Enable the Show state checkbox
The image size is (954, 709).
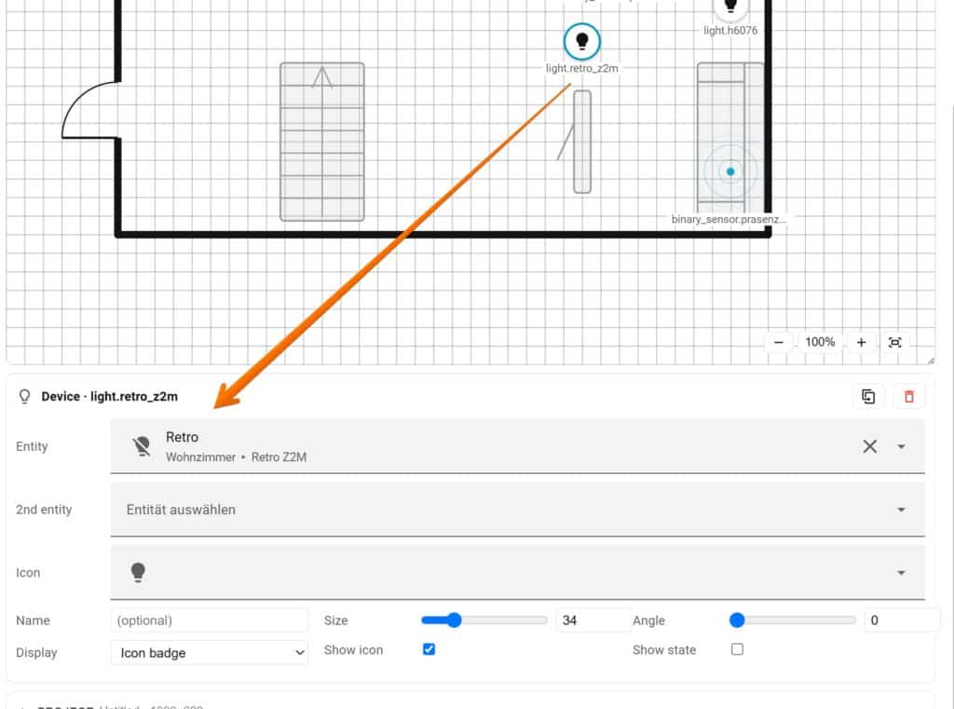coord(737,649)
